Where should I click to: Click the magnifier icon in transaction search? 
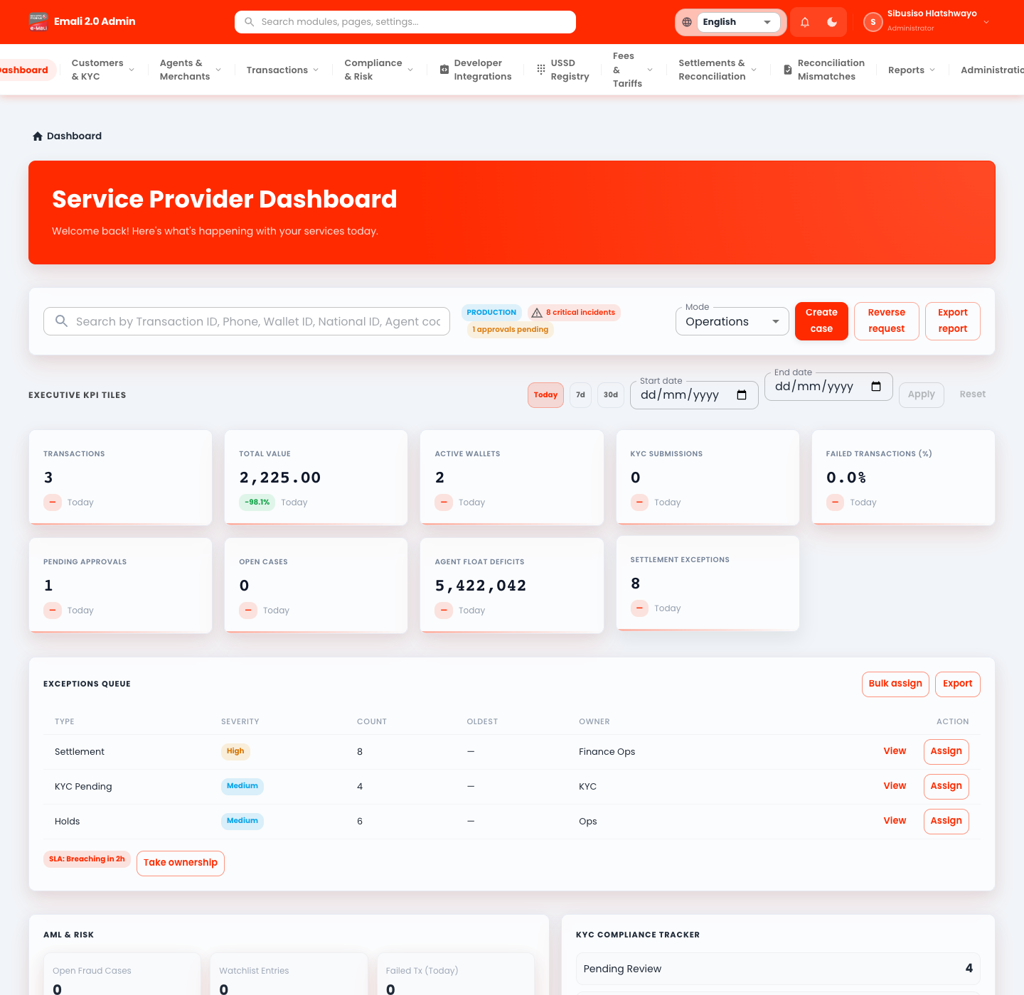(x=62, y=321)
